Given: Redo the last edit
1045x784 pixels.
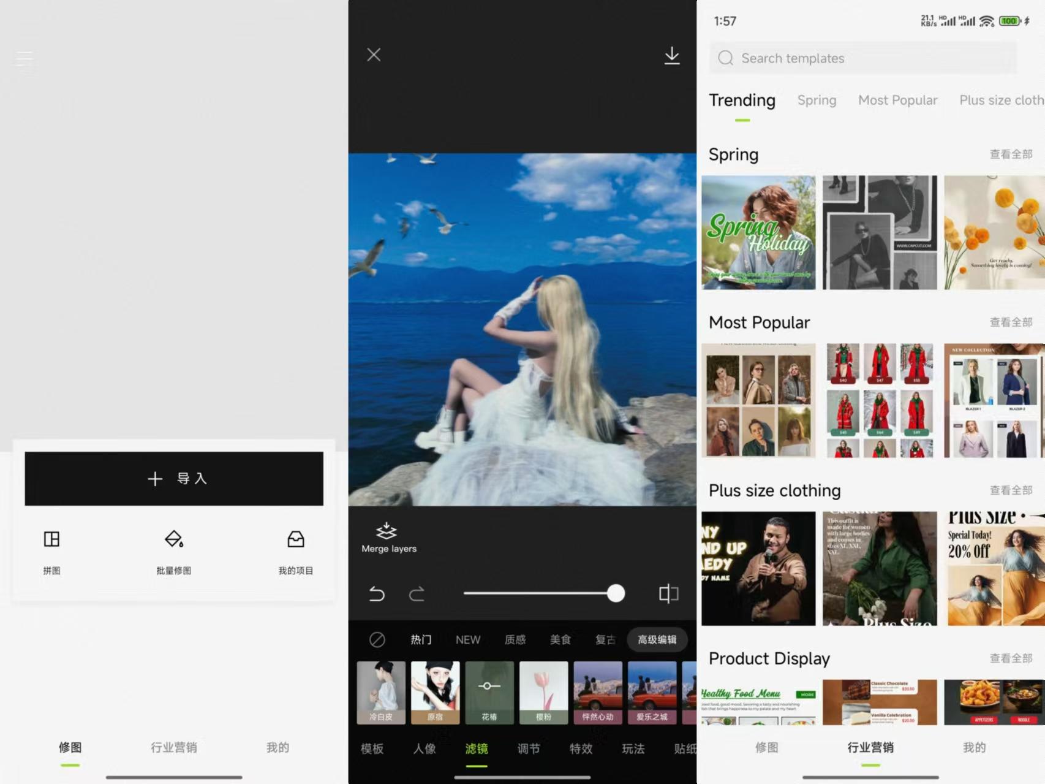Looking at the screenshot, I should pos(417,594).
